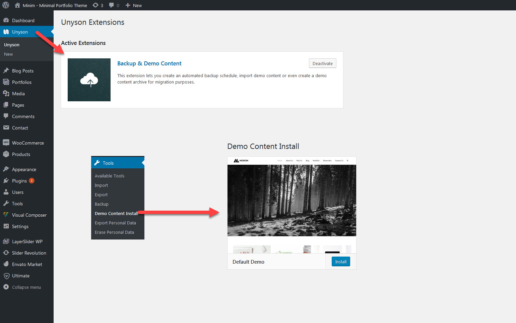Click the Comments speech bubble sidebar icon
The height and width of the screenshot is (323, 516).
click(x=6, y=116)
